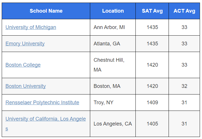Select Boston University's ACT score 32

[x=184, y=86]
